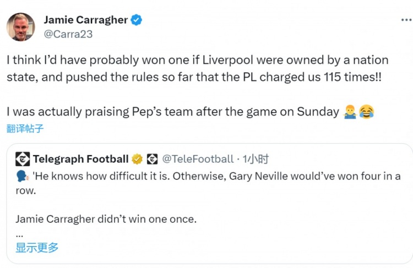Click the laughing crying emoji
The height and width of the screenshot is (268, 413).
[366, 112]
